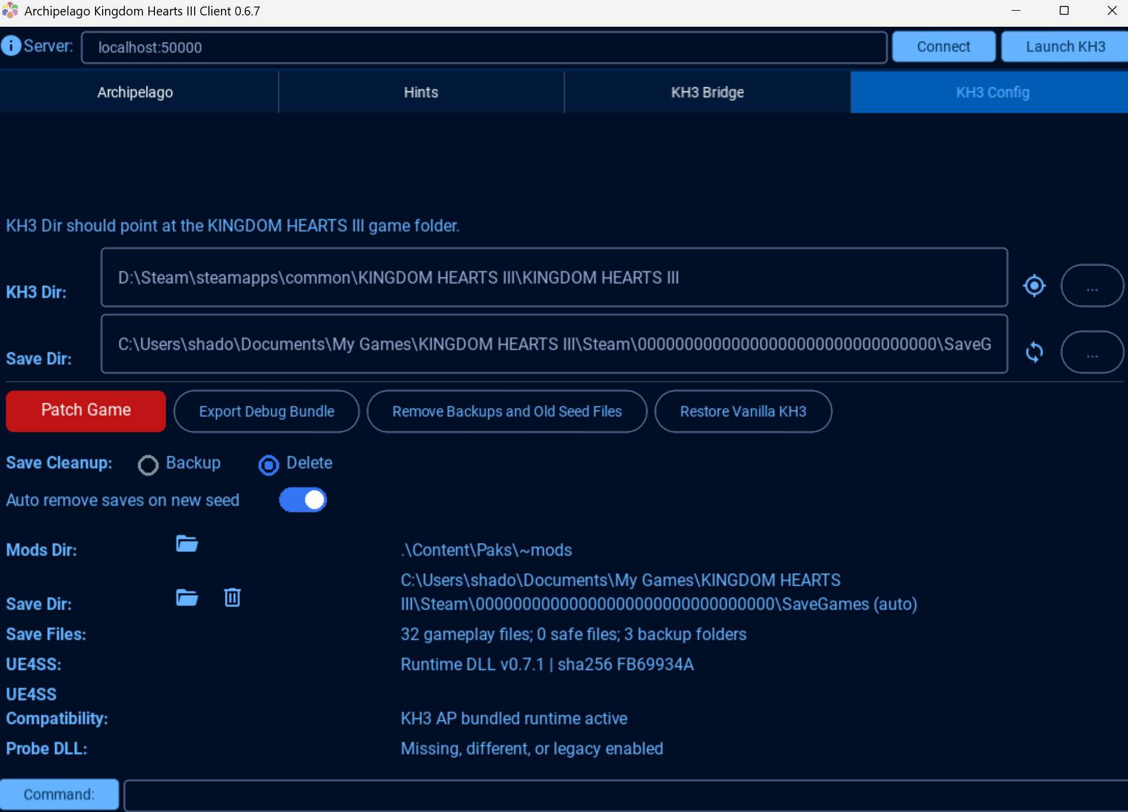Minimize the client window
The width and height of the screenshot is (1128, 812).
click(1016, 11)
